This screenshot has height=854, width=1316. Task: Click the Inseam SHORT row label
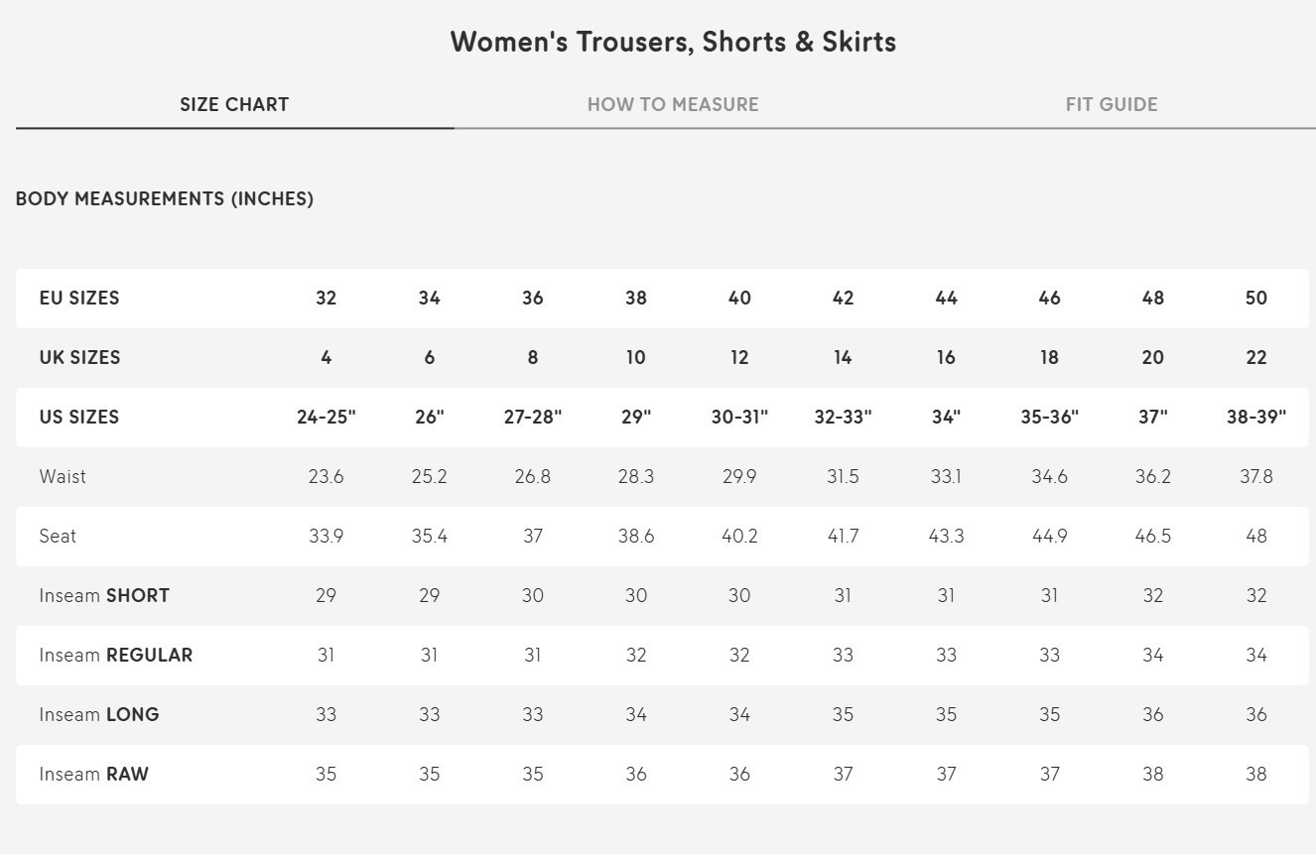coord(104,596)
